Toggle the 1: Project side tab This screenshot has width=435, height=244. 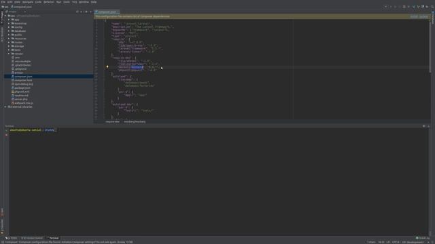(2, 18)
